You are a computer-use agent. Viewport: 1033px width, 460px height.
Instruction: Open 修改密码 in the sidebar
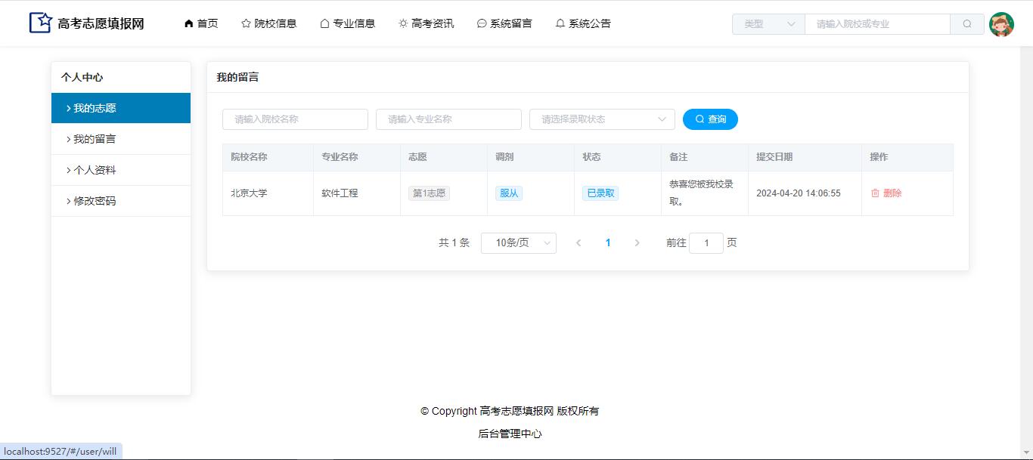pyautogui.click(x=95, y=201)
